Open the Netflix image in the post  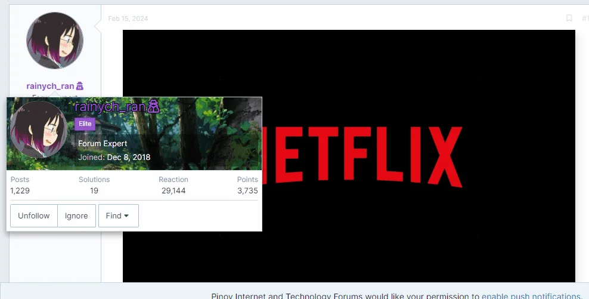[x=349, y=156]
